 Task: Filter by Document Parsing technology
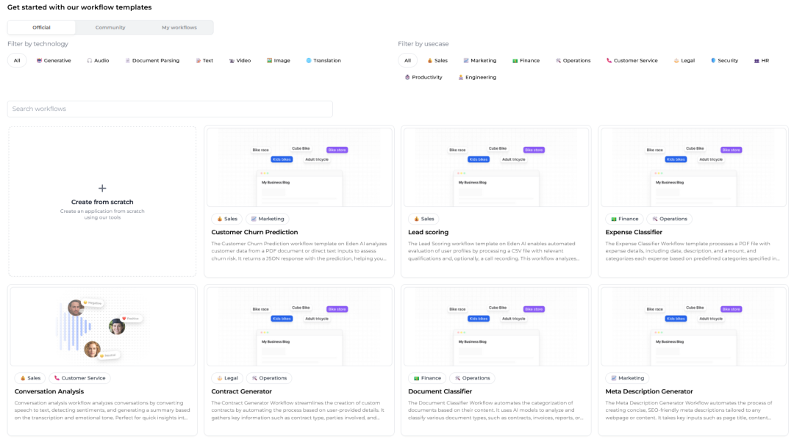[152, 61]
